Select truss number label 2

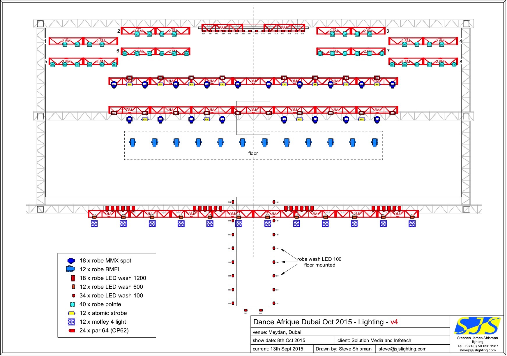(119, 31)
